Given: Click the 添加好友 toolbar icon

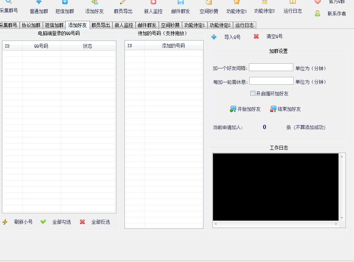Looking at the screenshot, I should click(x=94, y=2).
